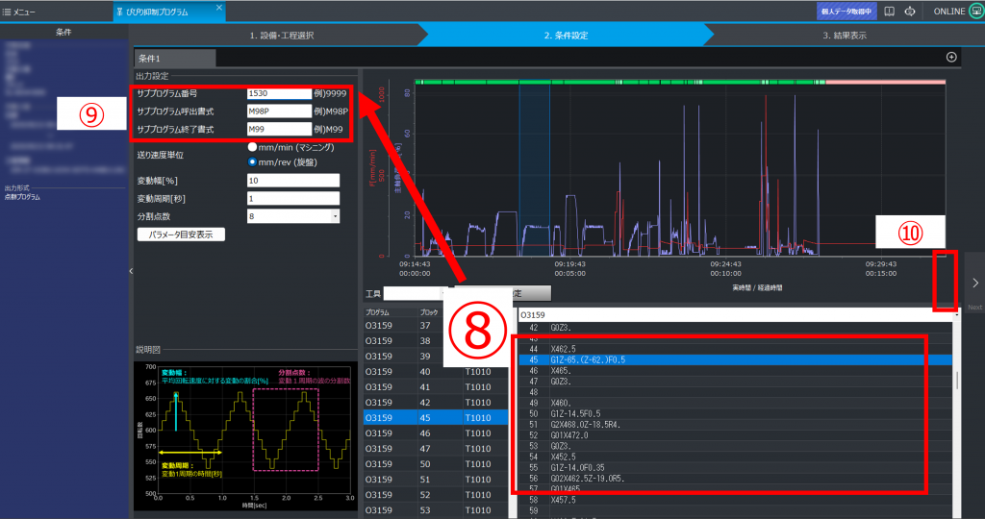Click the ONLINE connection status icon
Viewport: 985px width, 519px height.
pos(975,12)
